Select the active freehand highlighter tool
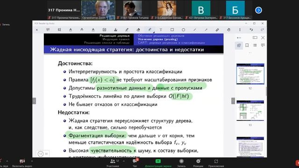 (149, 29)
